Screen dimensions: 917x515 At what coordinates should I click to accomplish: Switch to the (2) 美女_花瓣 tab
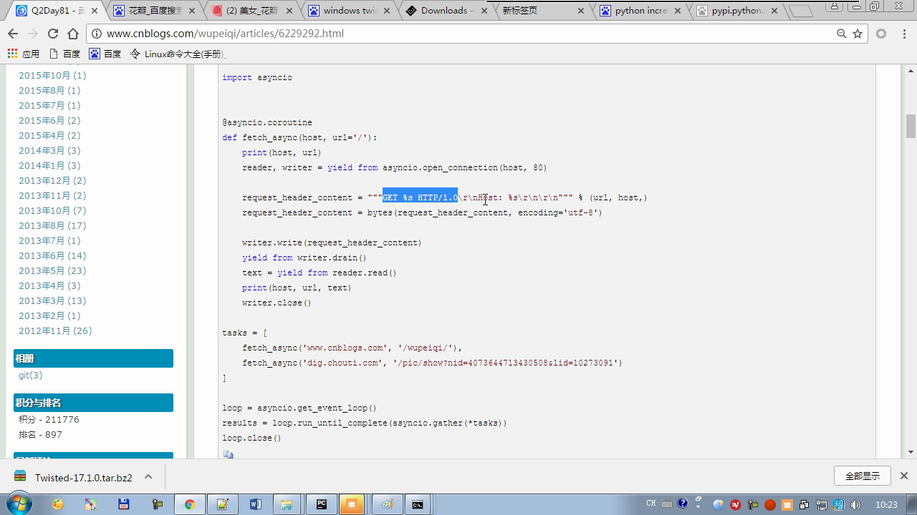(x=252, y=11)
